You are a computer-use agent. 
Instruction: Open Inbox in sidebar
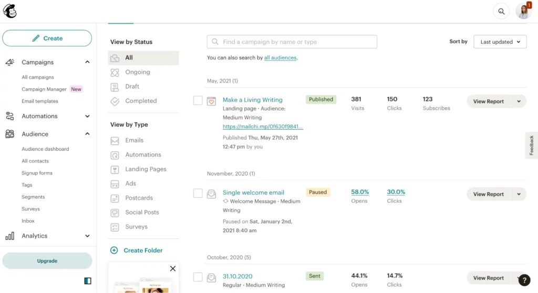28,221
